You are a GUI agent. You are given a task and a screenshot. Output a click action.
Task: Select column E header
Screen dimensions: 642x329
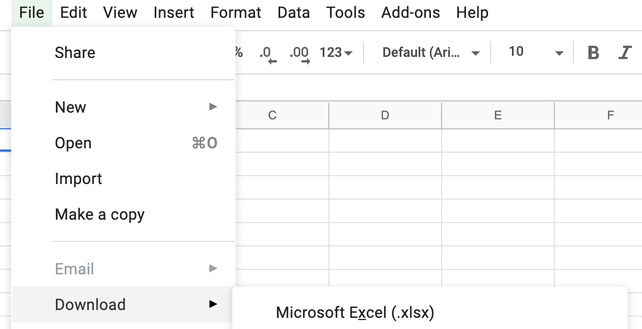[x=497, y=115]
